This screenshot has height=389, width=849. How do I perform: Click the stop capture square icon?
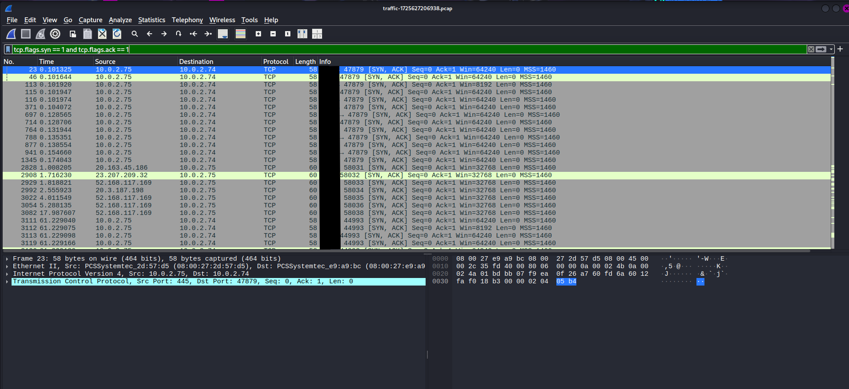(26, 34)
